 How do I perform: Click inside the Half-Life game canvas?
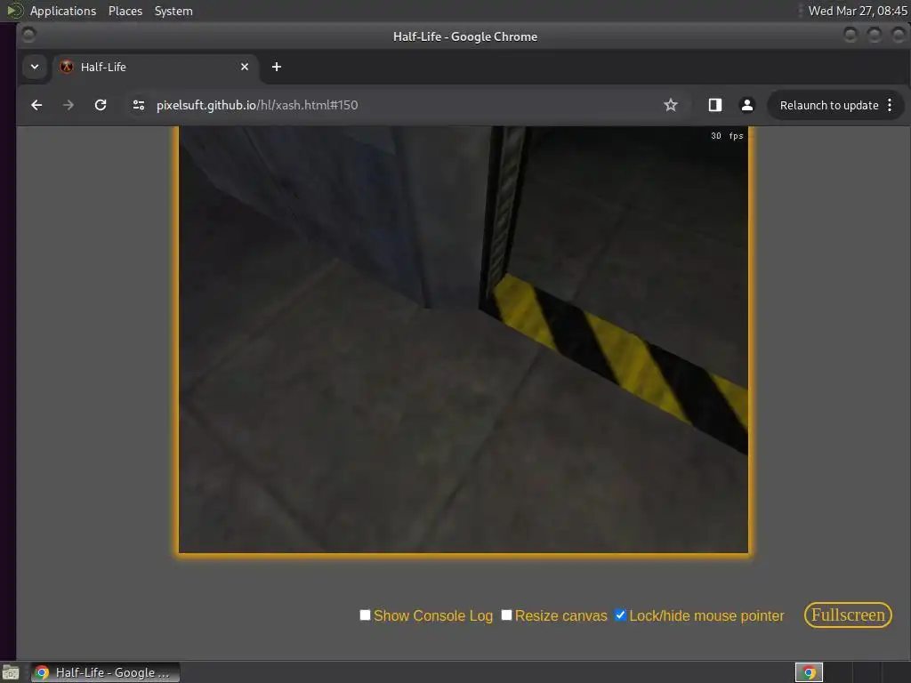[x=463, y=340]
